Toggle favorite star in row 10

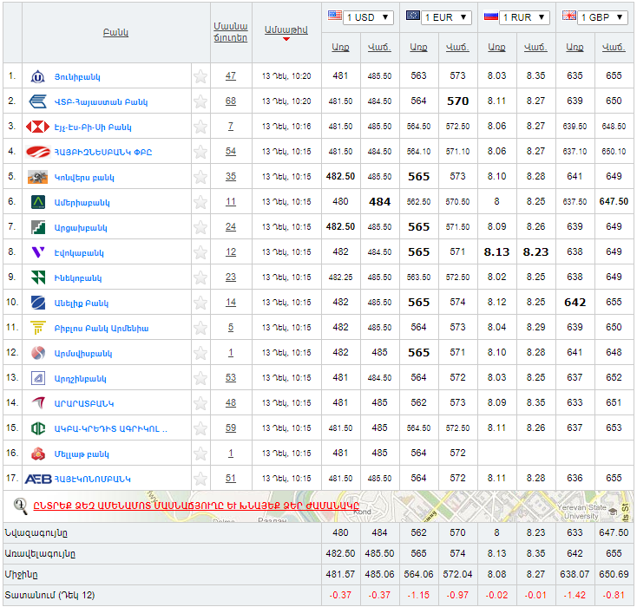pyautogui.click(x=200, y=303)
